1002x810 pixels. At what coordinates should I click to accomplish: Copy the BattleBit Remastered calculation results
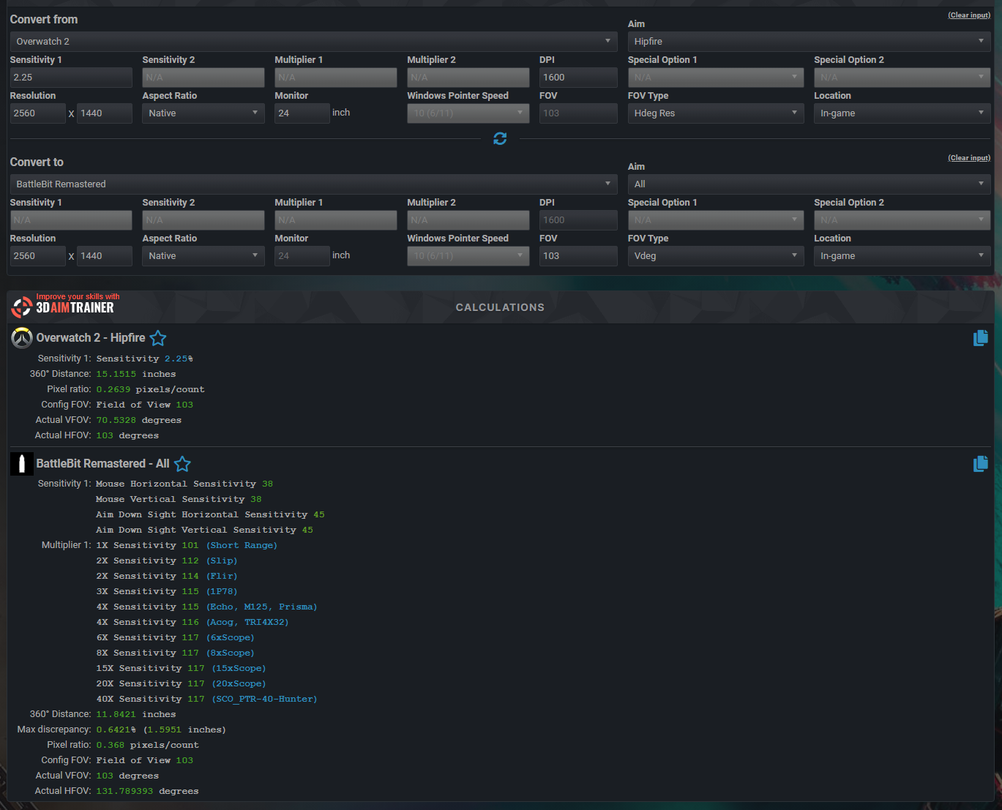(981, 463)
